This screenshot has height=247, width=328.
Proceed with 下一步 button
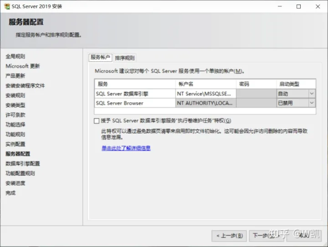click(x=266, y=236)
